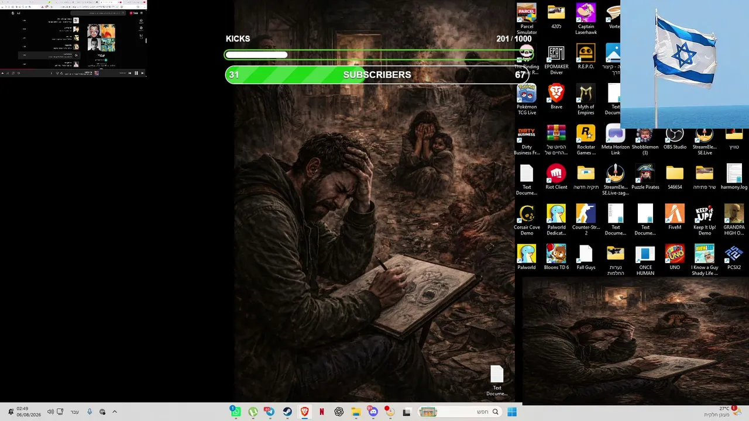749x421 pixels.
Task: Open the עבר input language selector
Action: (x=75, y=412)
